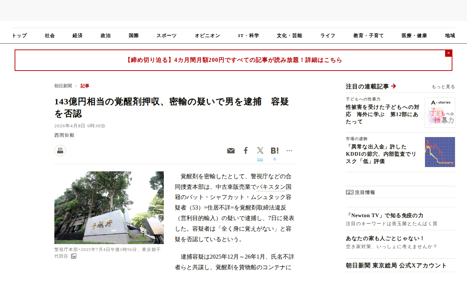Click author name 西岡矩毅
Screen dimensions: 467x291
coord(65,135)
